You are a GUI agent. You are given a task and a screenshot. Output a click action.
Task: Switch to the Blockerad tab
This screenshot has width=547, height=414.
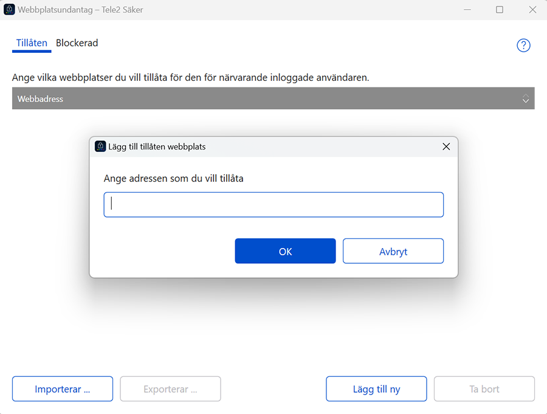click(x=77, y=43)
